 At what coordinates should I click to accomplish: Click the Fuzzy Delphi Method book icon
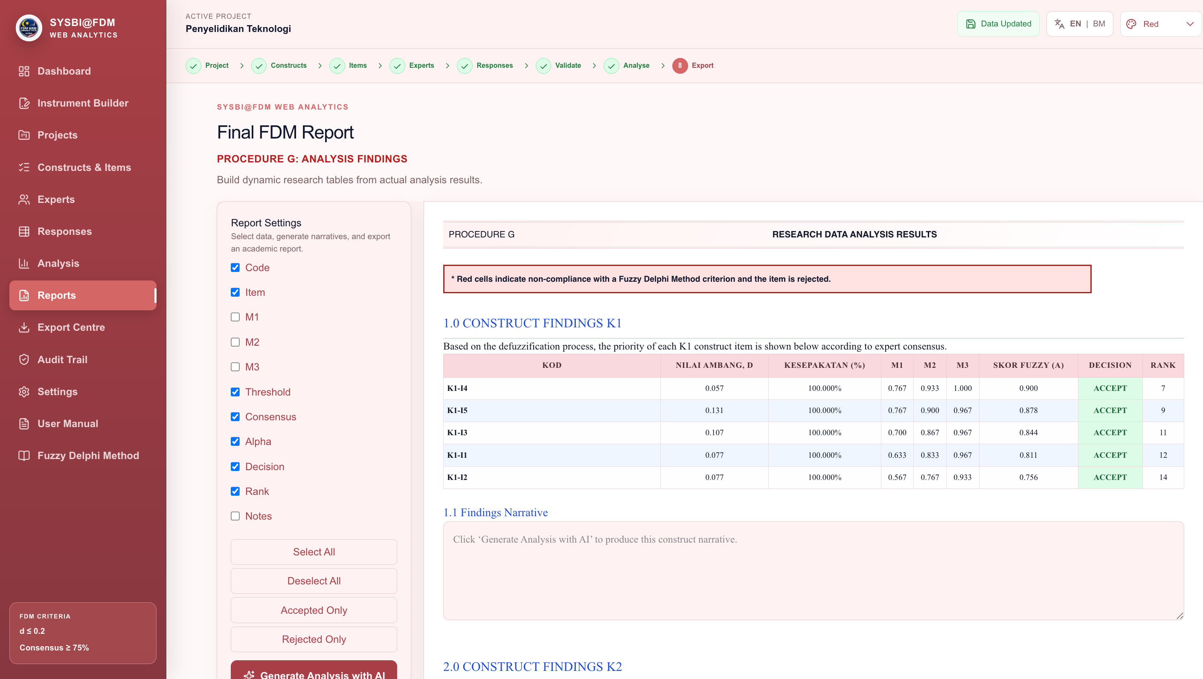[24, 456]
